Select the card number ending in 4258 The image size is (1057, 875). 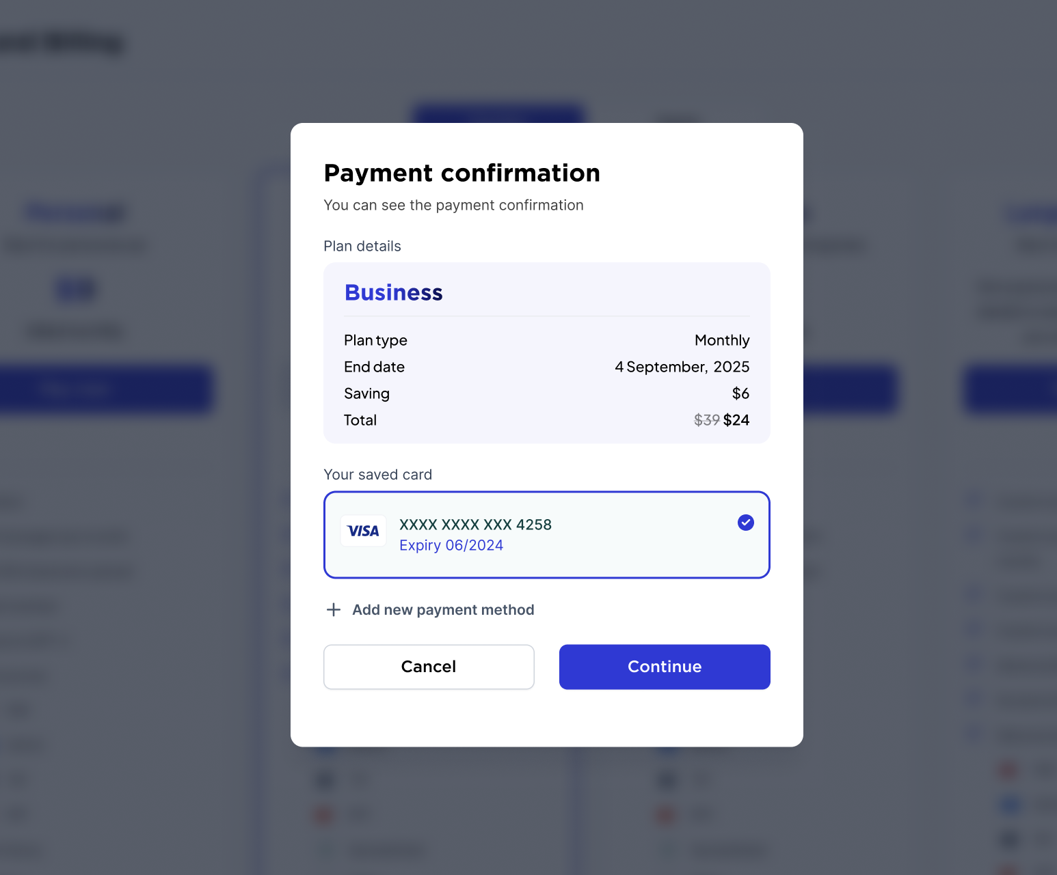[x=475, y=525]
